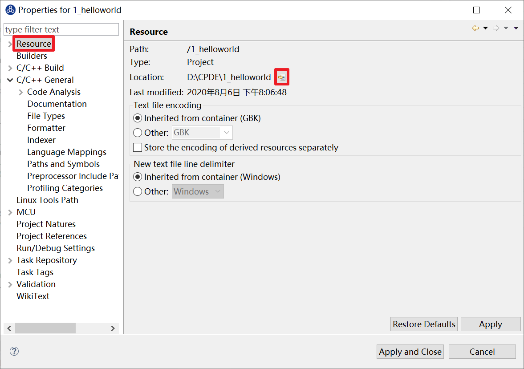Enable store encoding of derived resources separately

[138, 147]
